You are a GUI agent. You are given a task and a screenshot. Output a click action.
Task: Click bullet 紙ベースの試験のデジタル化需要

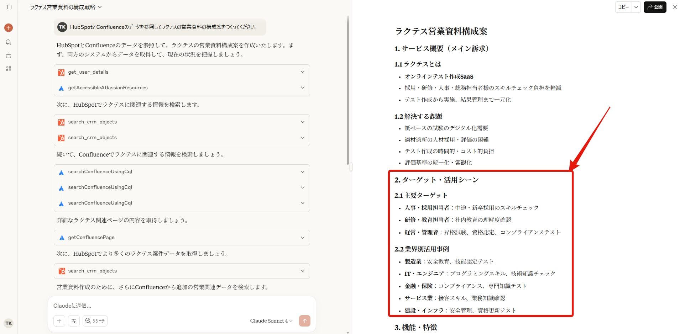(446, 128)
